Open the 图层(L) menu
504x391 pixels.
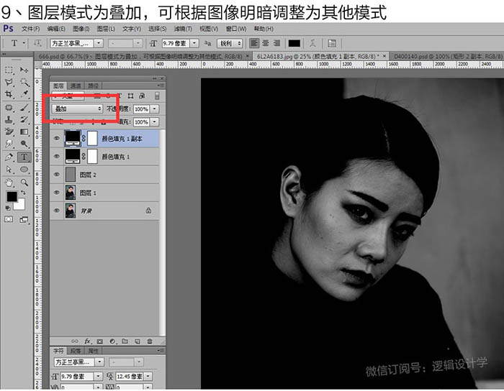point(106,29)
